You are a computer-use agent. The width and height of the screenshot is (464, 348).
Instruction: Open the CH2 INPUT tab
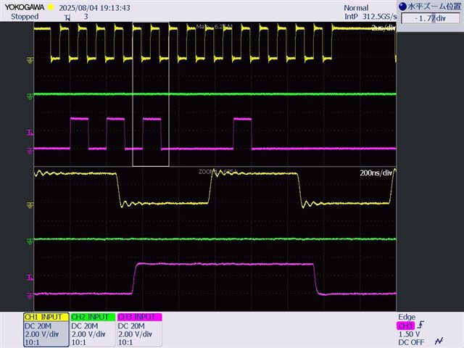coord(93,317)
